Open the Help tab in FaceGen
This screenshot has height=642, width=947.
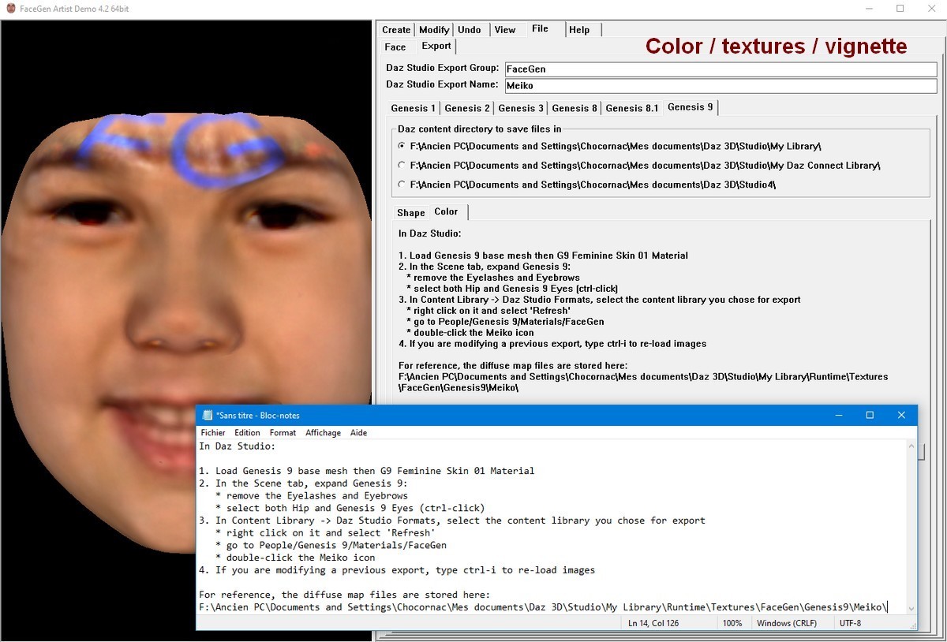click(x=579, y=30)
